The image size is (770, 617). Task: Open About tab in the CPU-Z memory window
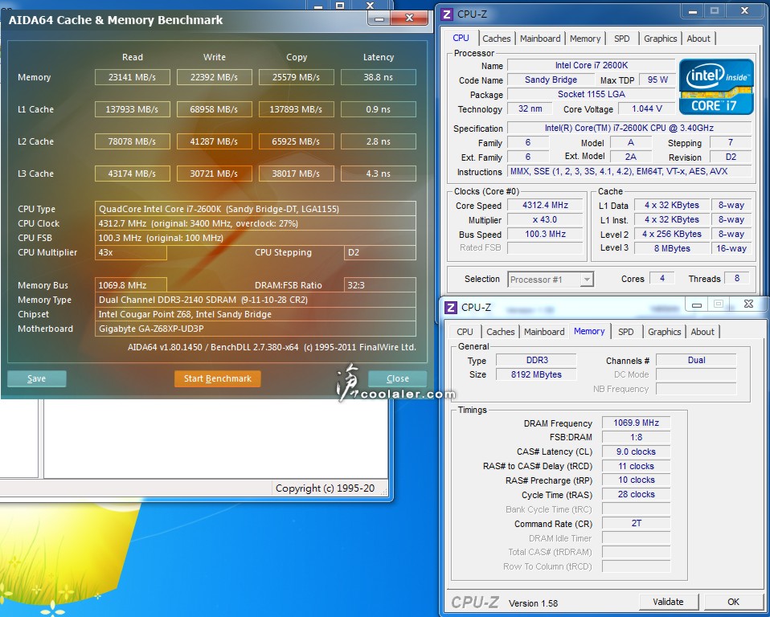pos(702,332)
